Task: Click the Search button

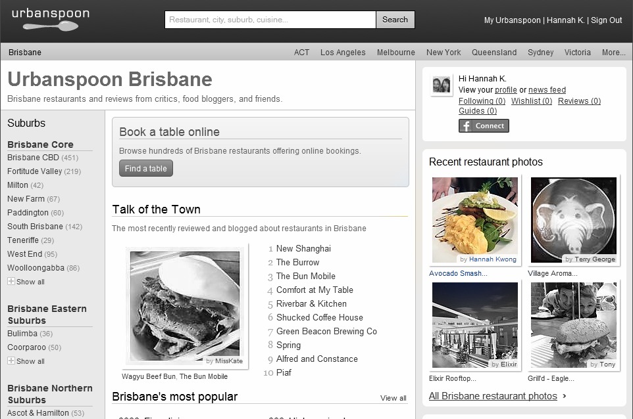Action: coord(395,19)
